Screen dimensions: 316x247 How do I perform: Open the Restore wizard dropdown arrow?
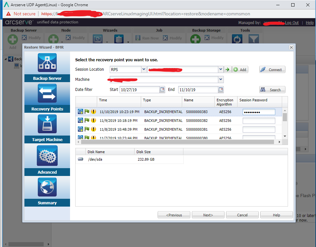[107, 42]
